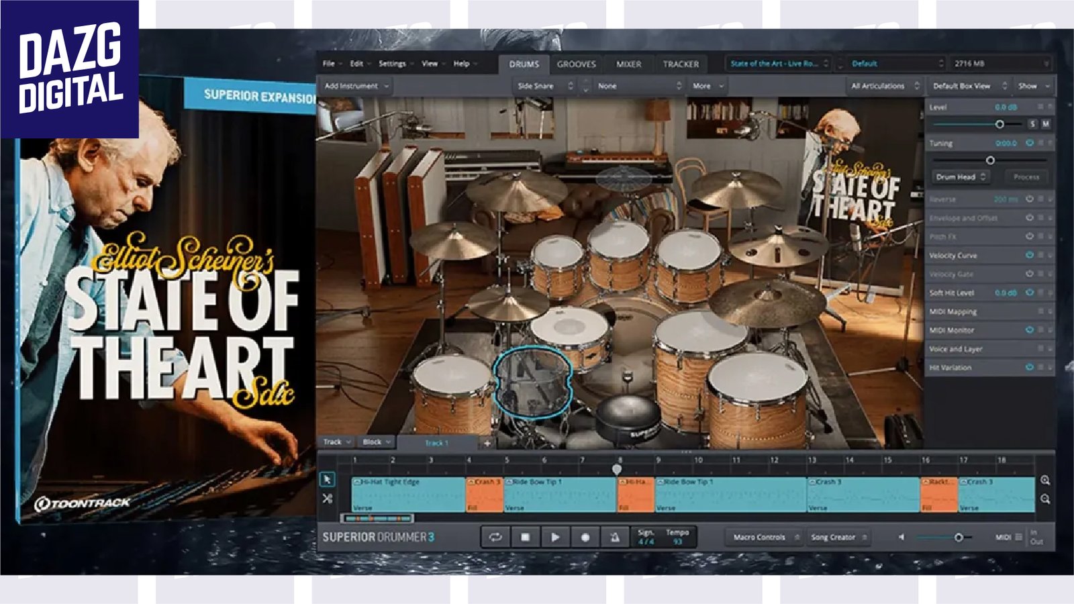Open Macro Controls panel
1074x604 pixels.
[x=764, y=538]
